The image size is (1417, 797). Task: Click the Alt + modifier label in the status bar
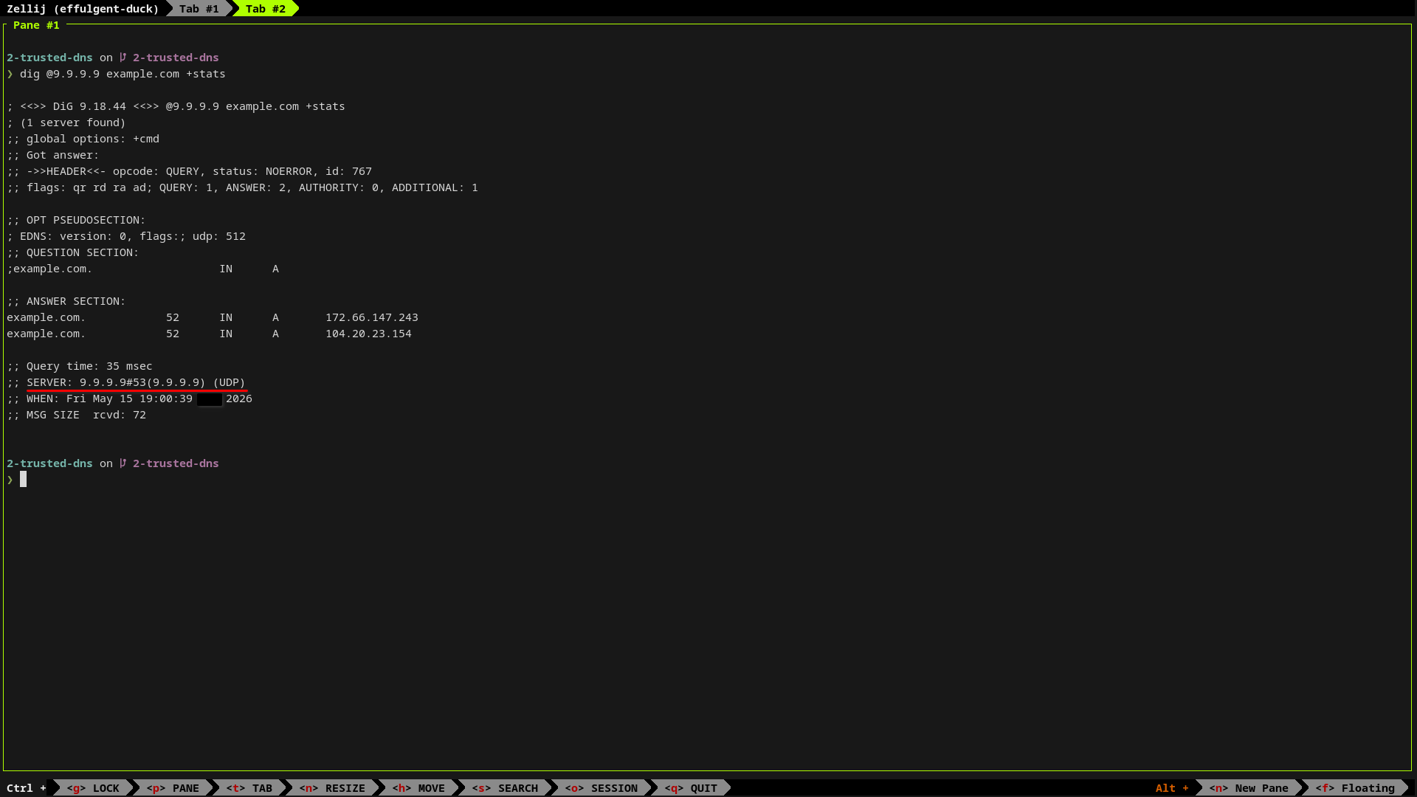click(x=1172, y=788)
